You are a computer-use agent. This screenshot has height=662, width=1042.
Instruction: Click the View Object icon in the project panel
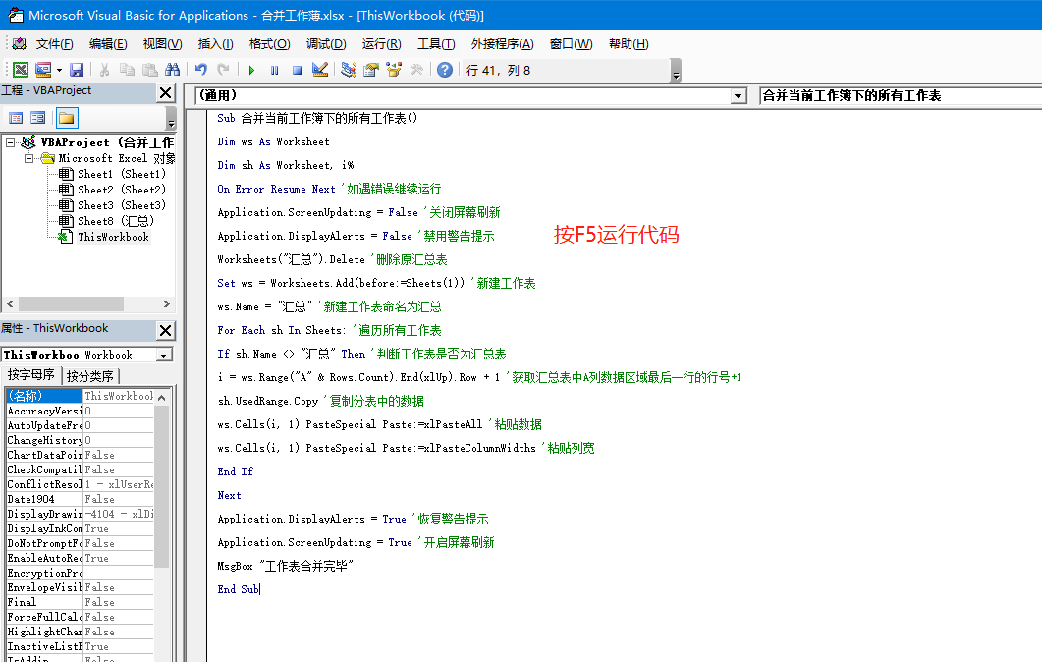tap(38, 118)
